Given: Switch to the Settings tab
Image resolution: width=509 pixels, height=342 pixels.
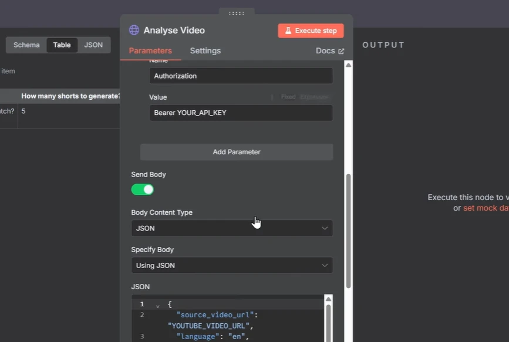Looking at the screenshot, I should coord(205,50).
